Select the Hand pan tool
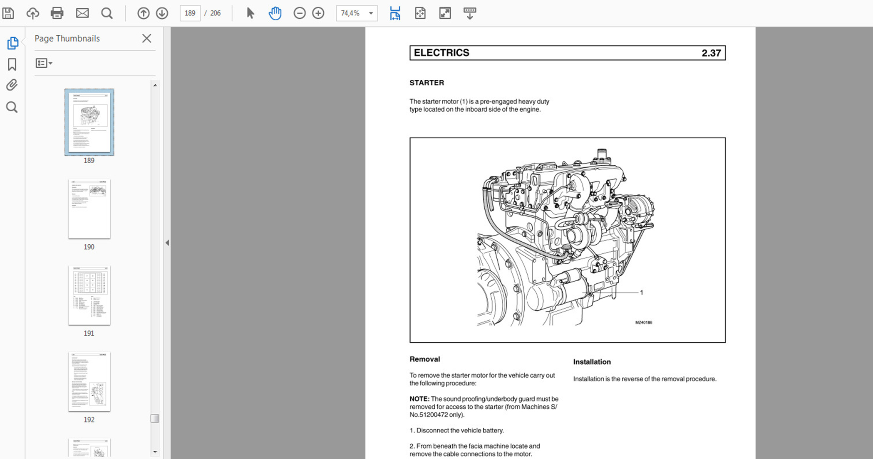This screenshot has height=459, width=873. point(275,13)
